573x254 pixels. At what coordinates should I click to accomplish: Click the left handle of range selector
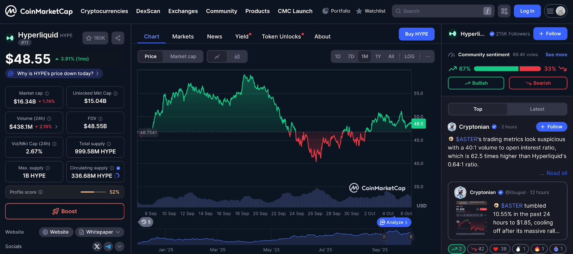pos(384,236)
